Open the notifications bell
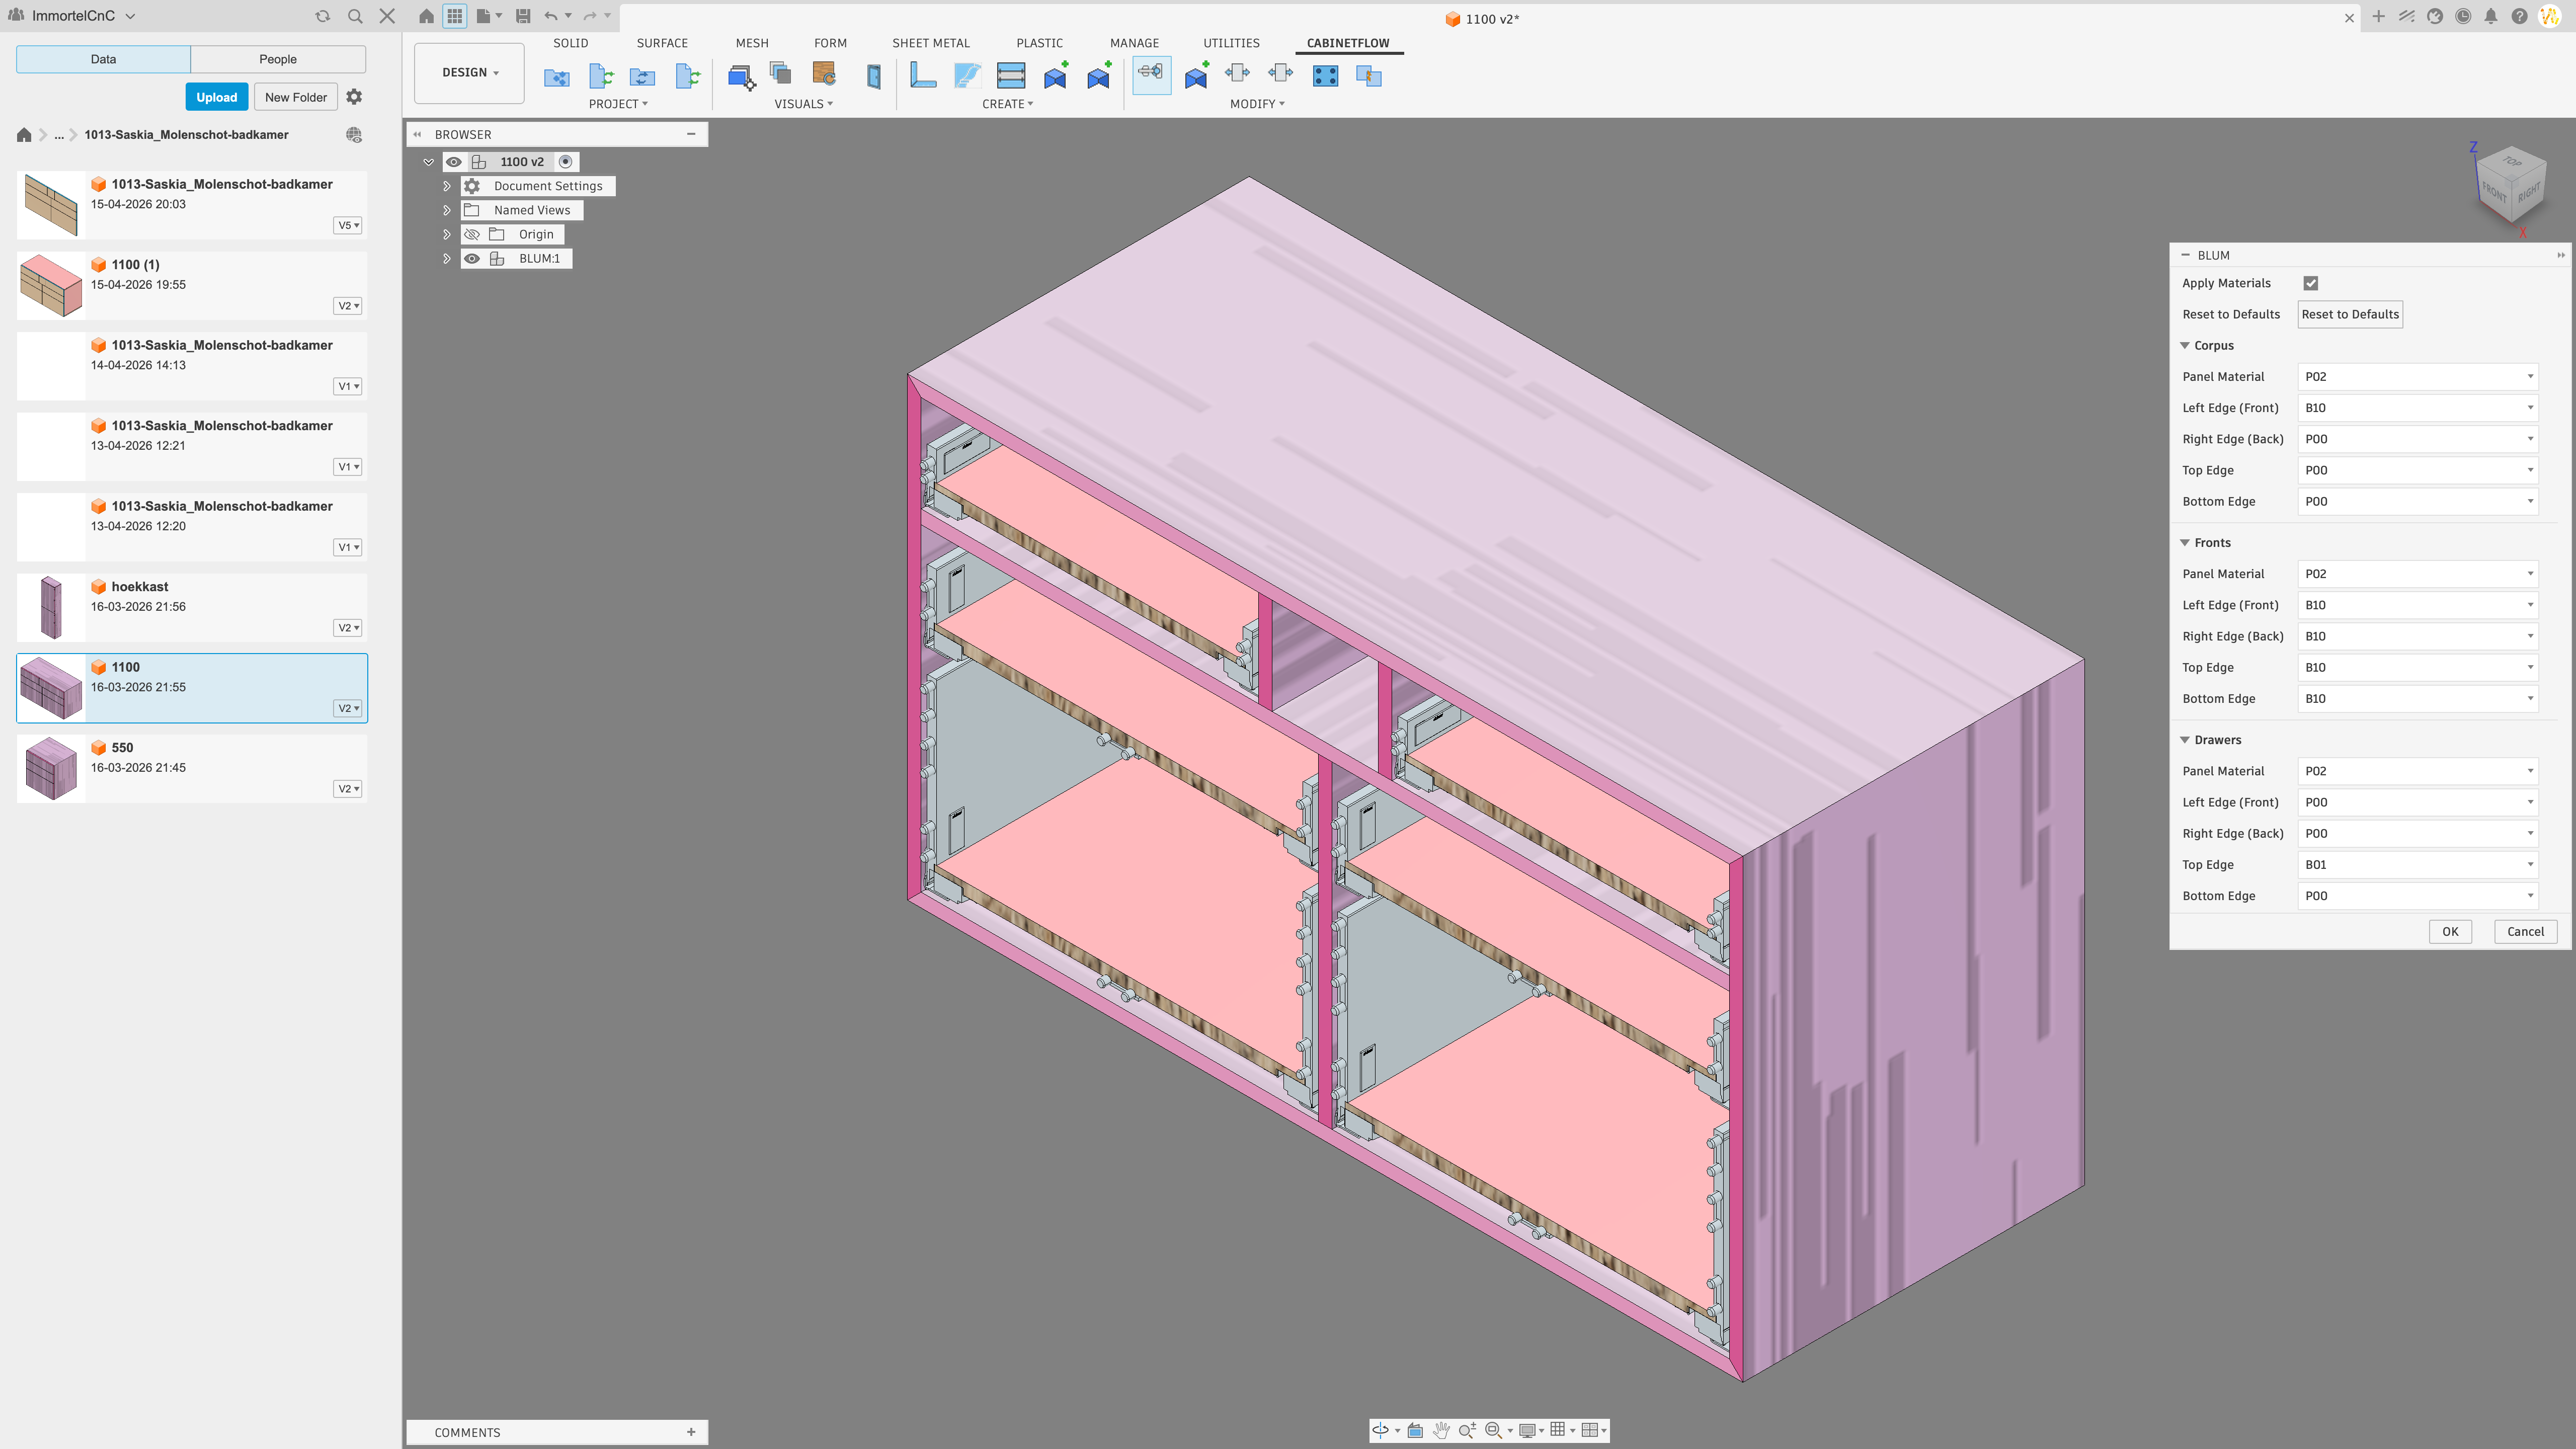2576x1449 pixels. [2491, 16]
